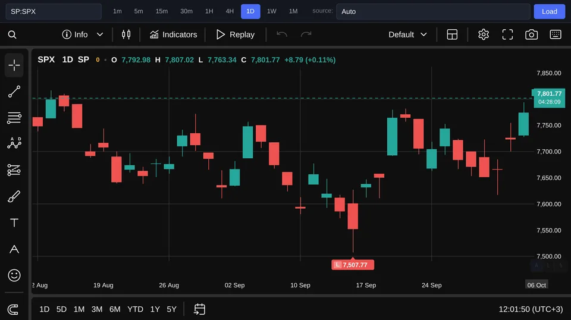The width and height of the screenshot is (571, 320).
Task: Click the 7,801.77 current price label
Action: coord(549,98)
